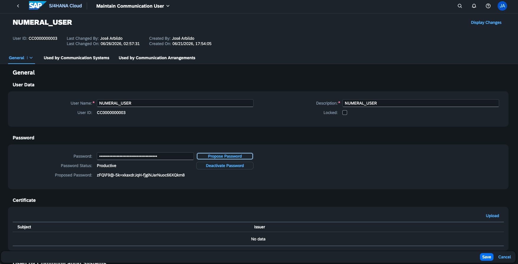
Task: Go back with the back arrow icon
Action: click(x=18, y=6)
